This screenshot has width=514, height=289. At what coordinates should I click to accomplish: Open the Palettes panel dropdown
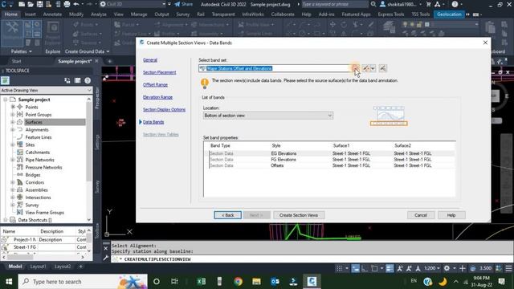click(x=22, y=51)
